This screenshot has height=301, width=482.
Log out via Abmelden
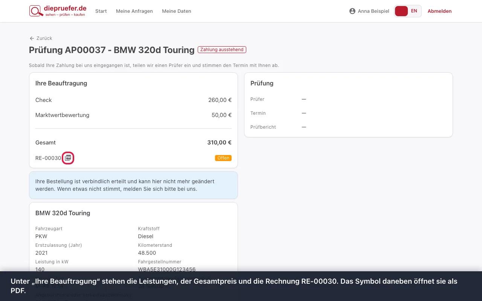[x=439, y=11]
